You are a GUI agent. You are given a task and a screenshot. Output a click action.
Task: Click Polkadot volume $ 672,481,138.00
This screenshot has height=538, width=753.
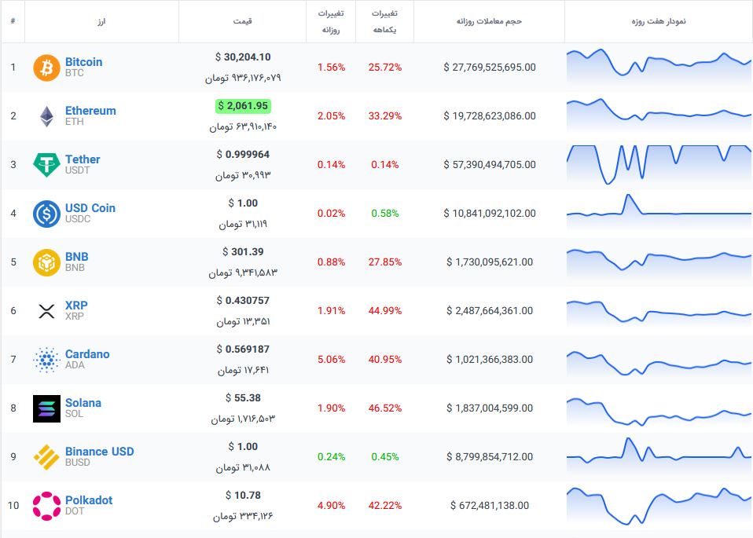click(490, 505)
